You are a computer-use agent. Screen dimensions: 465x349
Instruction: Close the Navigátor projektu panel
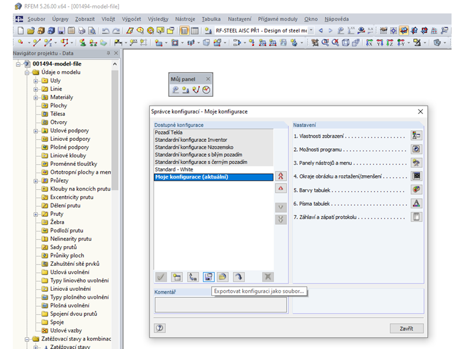pos(116,53)
